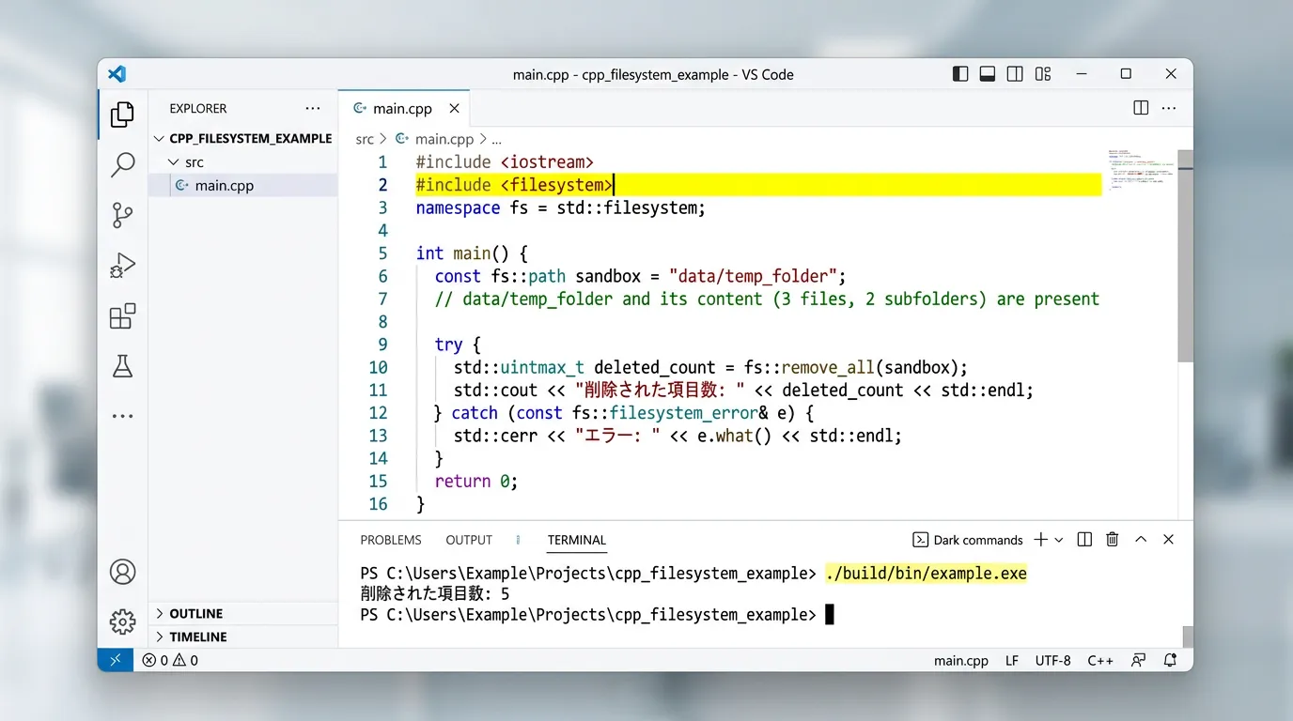Viewport: 1293px width, 721px height.
Task: Click the editor vertical scrollbar
Action: pos(1185,253)
